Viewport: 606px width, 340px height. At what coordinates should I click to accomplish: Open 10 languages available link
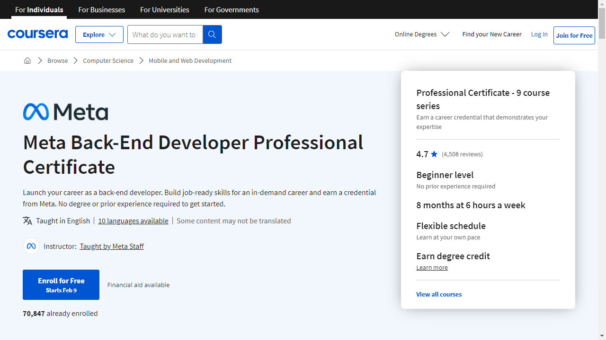coord(133,221)
